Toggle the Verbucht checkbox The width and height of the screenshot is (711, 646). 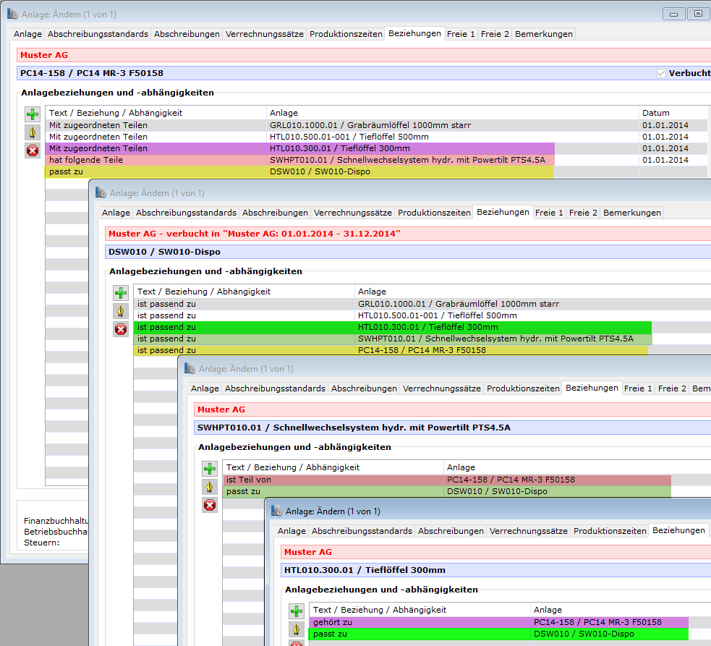[x=661, y=73]
